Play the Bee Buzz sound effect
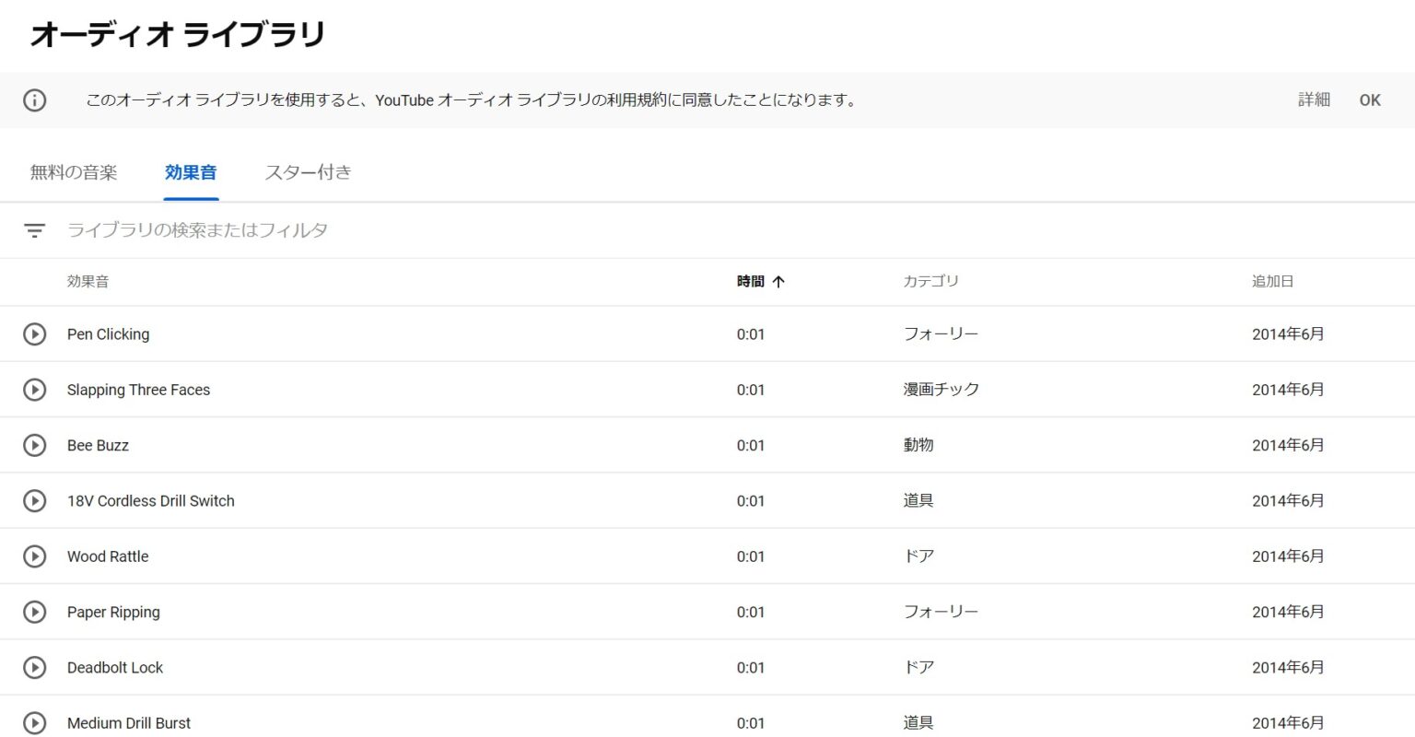 pos(34,445)
